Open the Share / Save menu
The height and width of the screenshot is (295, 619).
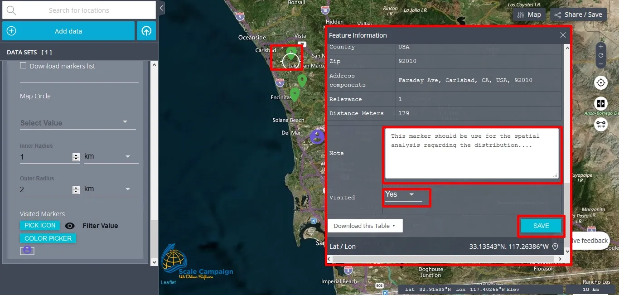click(578, 15)
